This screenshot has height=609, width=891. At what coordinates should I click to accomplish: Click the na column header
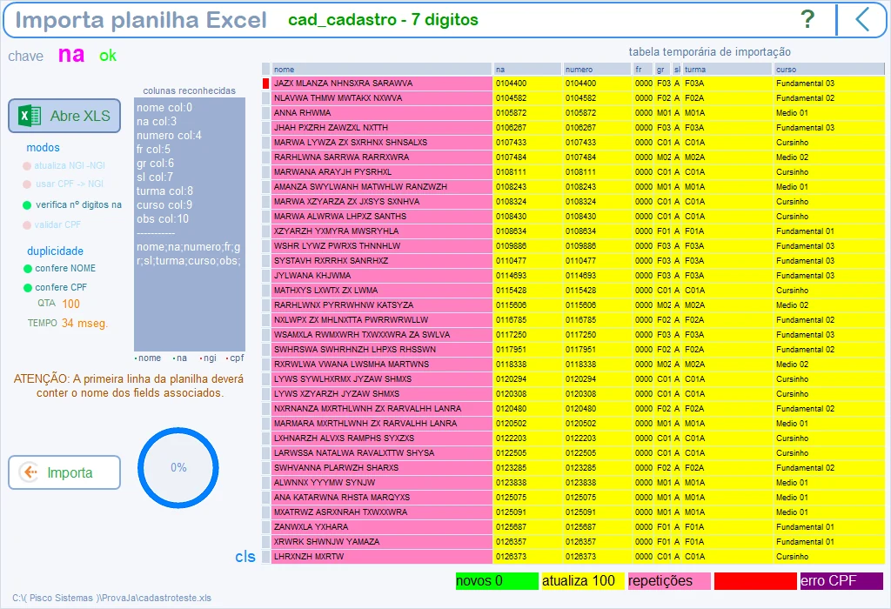click(x=528, y=70)
